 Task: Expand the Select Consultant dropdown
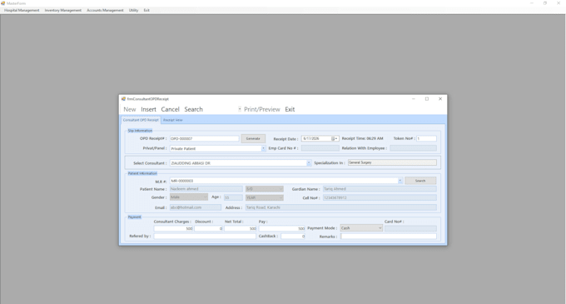click(x=309, y=163)
